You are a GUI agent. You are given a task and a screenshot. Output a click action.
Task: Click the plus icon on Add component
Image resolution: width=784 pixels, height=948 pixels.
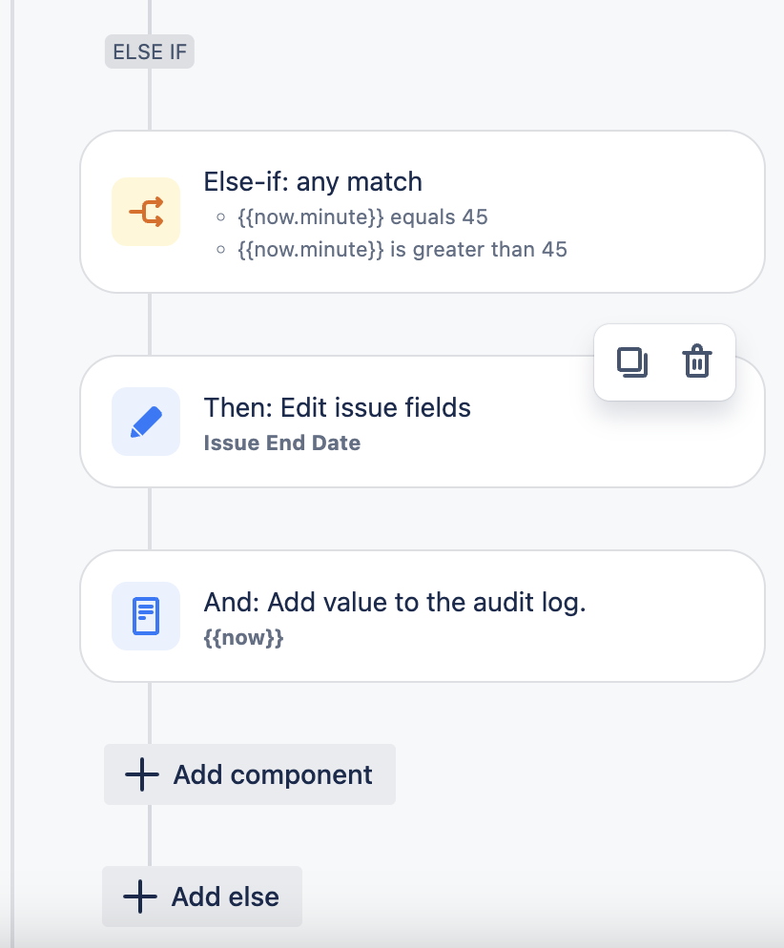(x=141, y=774)
